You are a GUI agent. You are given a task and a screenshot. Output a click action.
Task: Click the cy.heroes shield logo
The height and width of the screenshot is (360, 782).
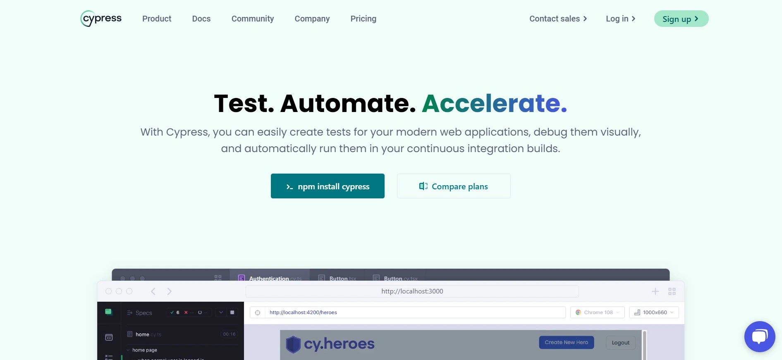tap(293, 344)
